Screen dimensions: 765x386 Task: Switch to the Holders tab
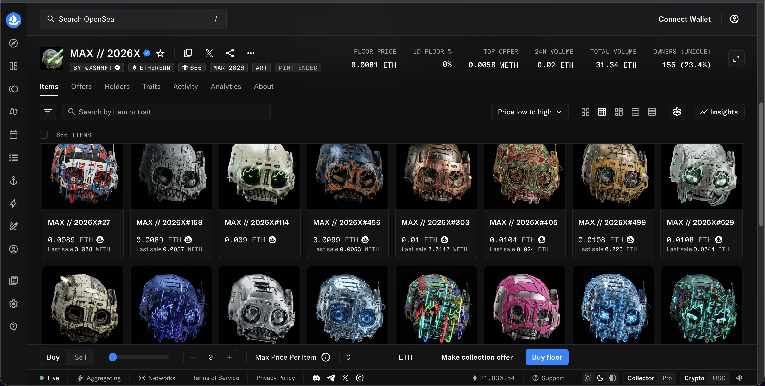point(117,86)
